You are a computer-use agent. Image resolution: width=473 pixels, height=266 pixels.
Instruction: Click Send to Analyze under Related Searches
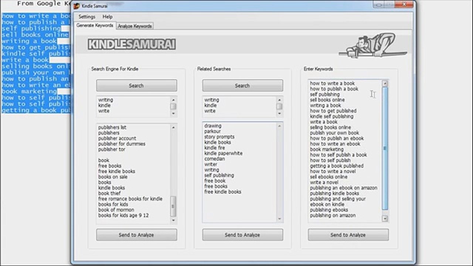(242, 235)
